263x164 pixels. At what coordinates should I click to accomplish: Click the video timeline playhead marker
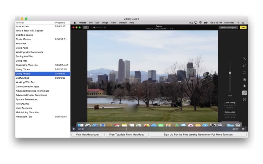(x=127, y=129)
